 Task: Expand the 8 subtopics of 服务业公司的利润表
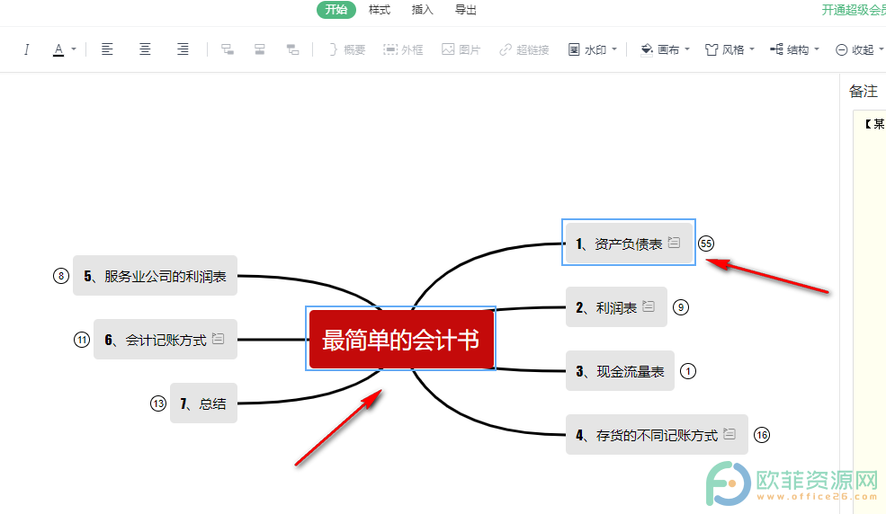click(x=61, y=276)
